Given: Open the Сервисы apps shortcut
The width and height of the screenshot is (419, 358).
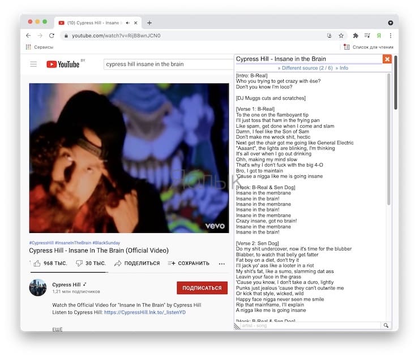Looking at the screenshot, I should (x=40, y=48).
